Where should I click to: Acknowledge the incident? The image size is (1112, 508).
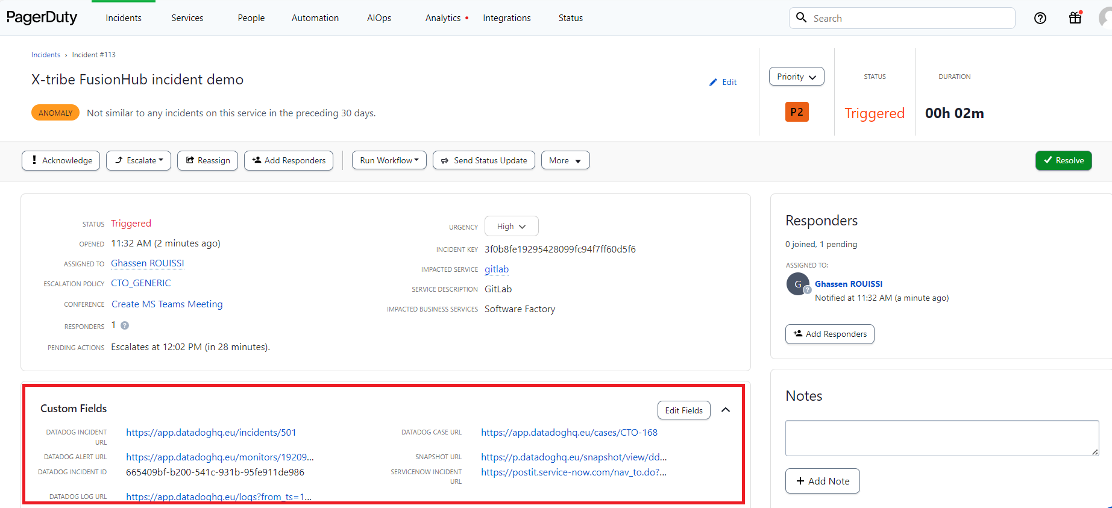[61, 160]
